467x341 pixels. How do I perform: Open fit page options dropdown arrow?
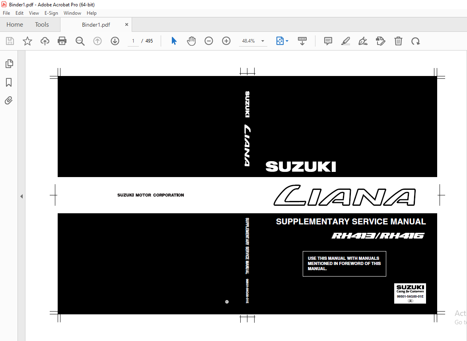pos(287,41)
